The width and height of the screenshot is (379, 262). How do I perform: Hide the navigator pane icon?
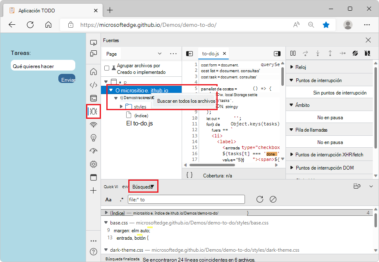point(189,54)
